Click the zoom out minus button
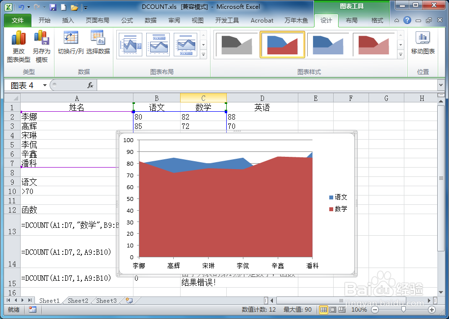 click(375, 310)
